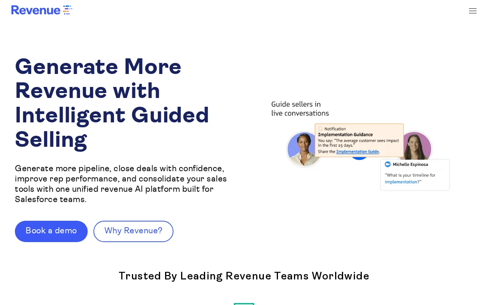The width and height of the screenshot is (488, 305).
Task: Click the Zoom icon beside Michelle Espinosa
Action: tap(388, 164)
